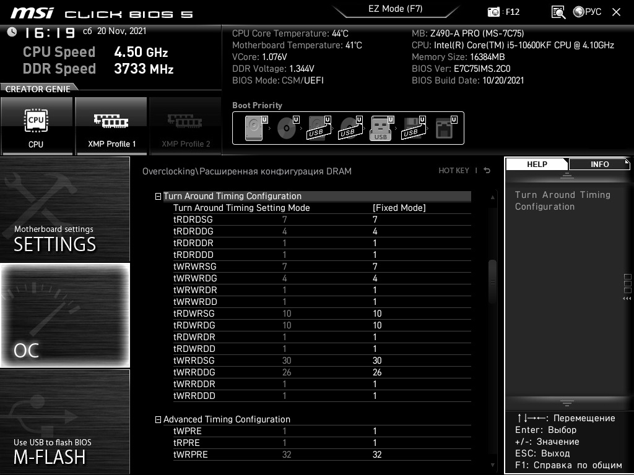Select the network boot device icon
634x475 pixels.
[x=446, y=128]
